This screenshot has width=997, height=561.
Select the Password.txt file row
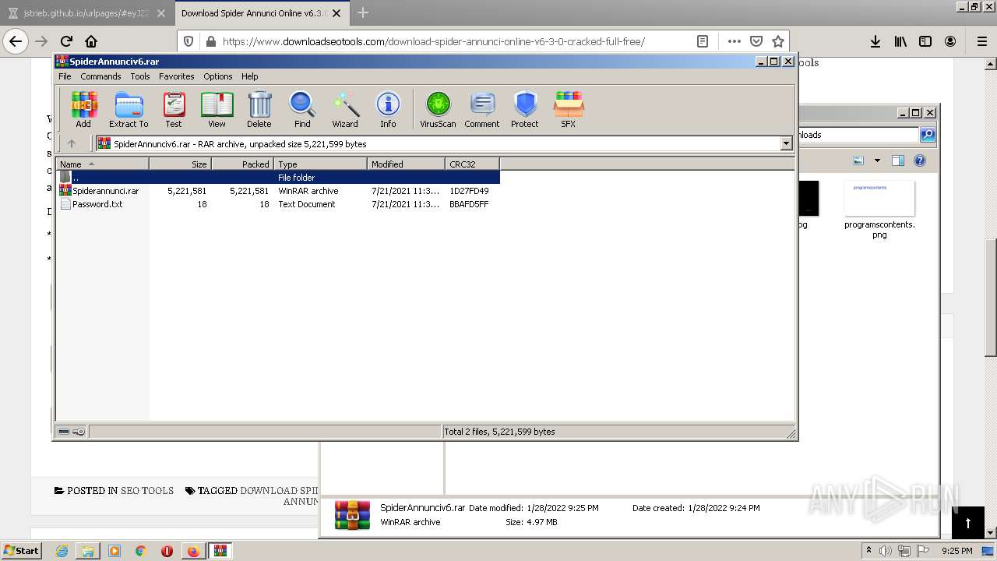click(x=278, y=204)
